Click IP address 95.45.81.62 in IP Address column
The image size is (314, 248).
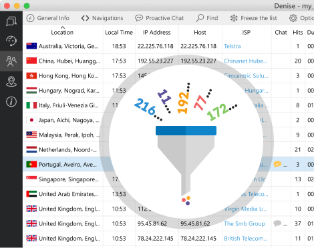point(152,224)
